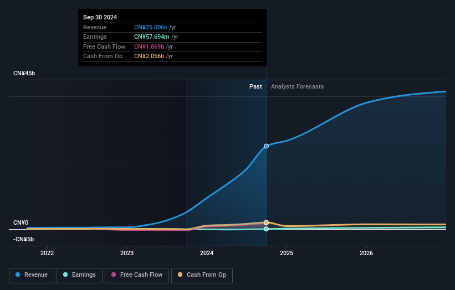The width and height of the screenshot is (455, 290).
Task: Toggle the Free Cash Flow legend series
Action: point(137,275)
